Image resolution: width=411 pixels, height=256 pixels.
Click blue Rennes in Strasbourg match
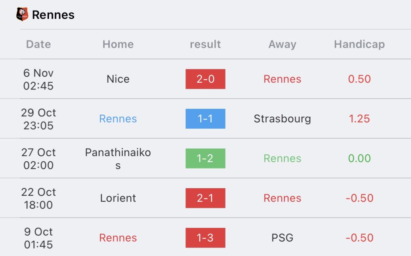click(118, 119)
